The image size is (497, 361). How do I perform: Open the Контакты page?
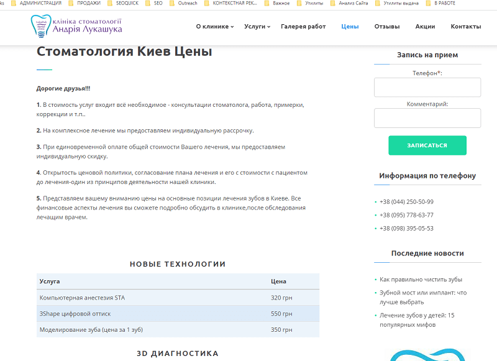pyautogui.click(x=465, y=27)
